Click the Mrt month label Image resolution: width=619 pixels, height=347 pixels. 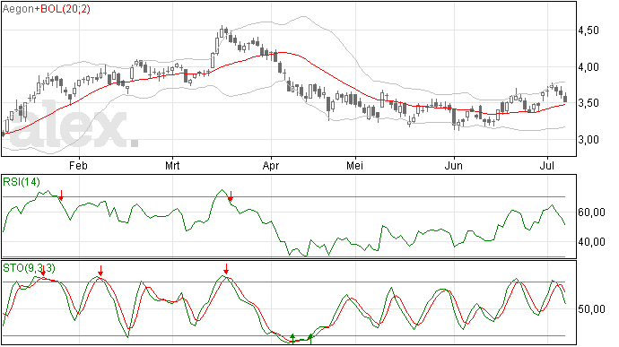pyautogui.click(x=172, y=165)
